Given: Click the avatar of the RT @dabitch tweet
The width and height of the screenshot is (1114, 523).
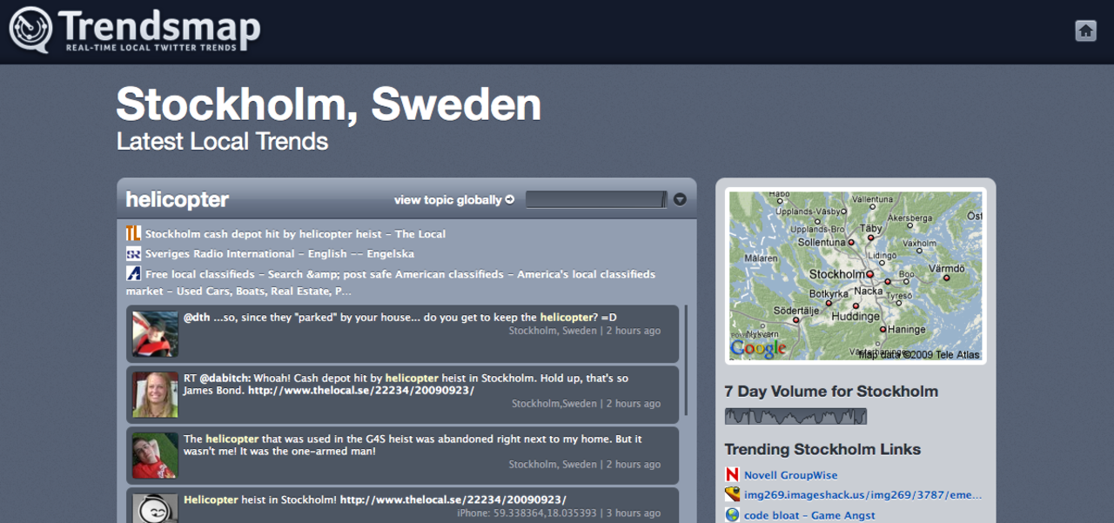Looking at the screenshot, I should [155, 394].
